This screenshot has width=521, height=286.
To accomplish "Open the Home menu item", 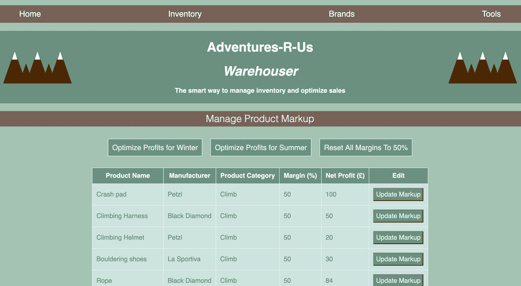I will (30, 14).
